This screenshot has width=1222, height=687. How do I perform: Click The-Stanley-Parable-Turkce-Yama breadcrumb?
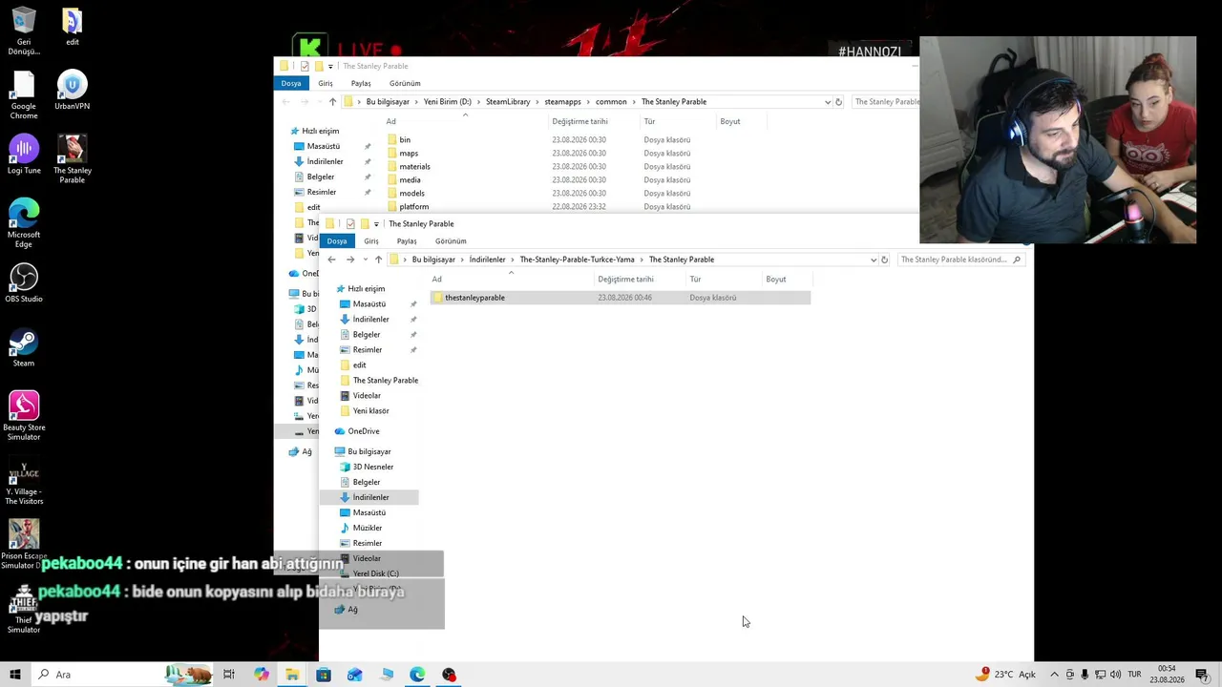click(x=577, y=260)
